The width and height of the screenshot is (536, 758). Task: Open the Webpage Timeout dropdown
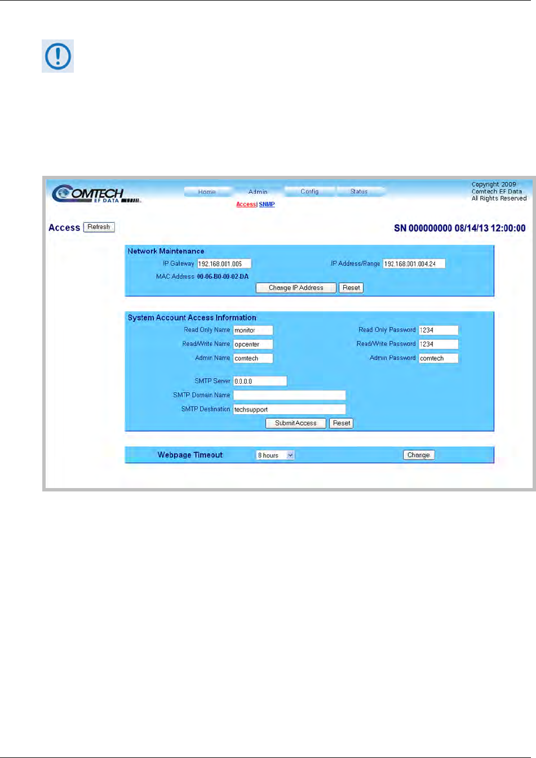click(x=276, y=455)
